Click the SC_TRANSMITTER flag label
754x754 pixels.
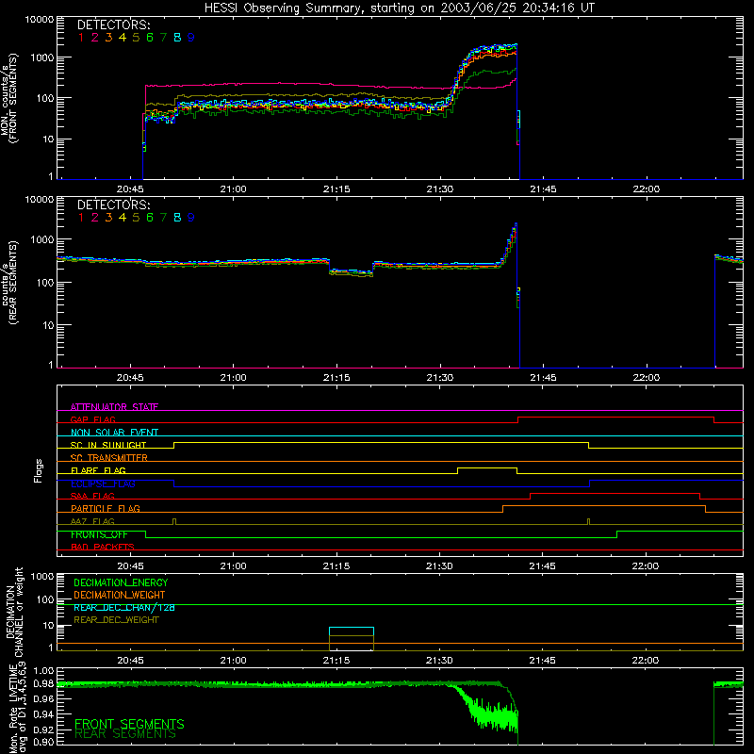click(x=109, y=458)
